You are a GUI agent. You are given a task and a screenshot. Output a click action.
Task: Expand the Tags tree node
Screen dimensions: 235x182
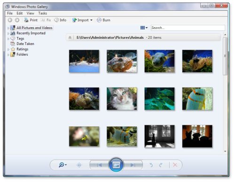tap(8, 39)
